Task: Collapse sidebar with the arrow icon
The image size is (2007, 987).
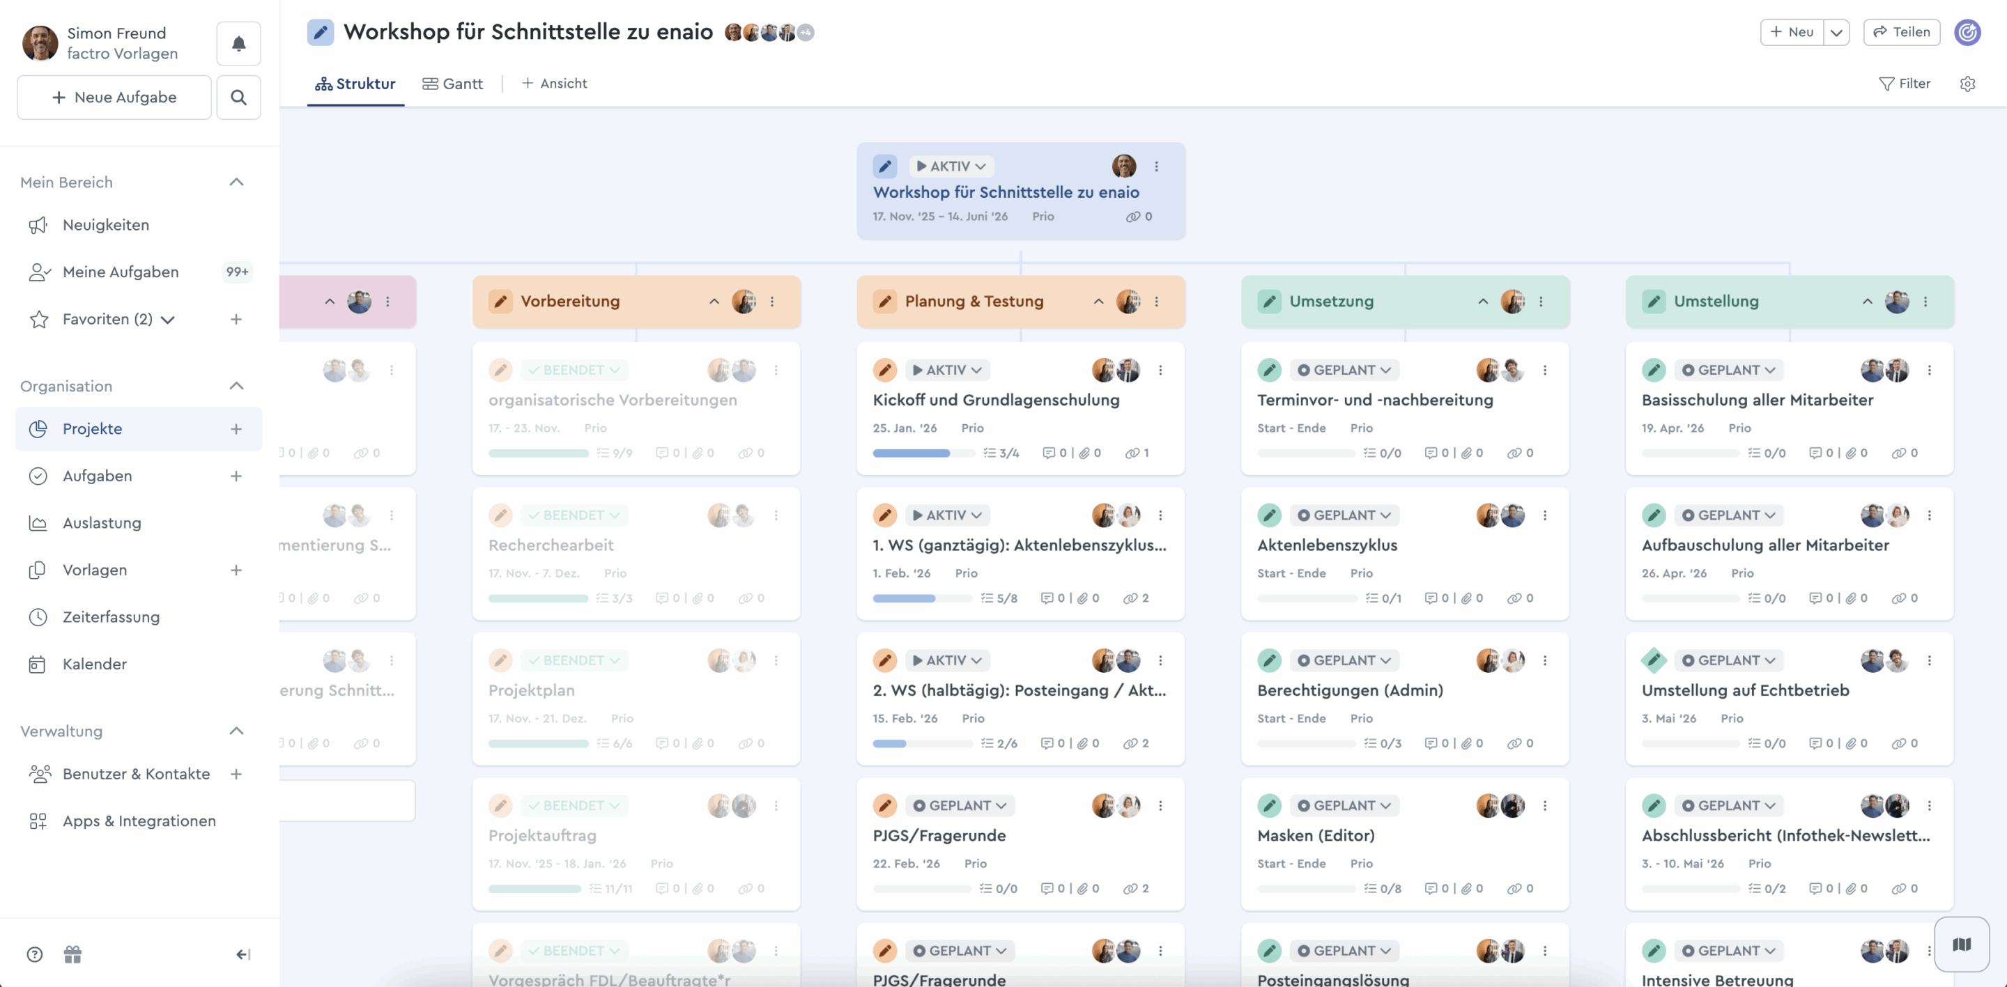Action: click(243, 954)
